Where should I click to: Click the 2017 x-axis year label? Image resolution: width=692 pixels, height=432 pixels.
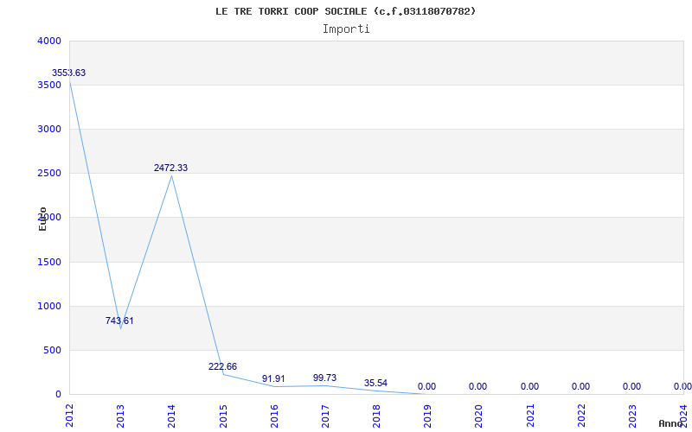point(326,416)
